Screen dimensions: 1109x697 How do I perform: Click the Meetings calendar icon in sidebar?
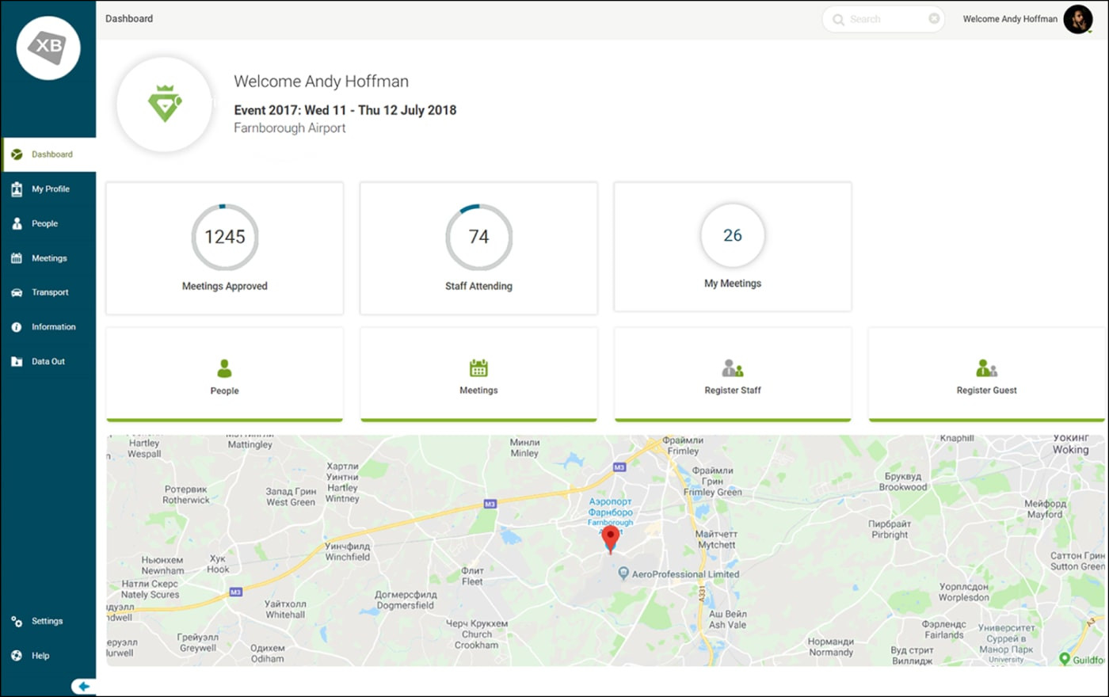tap(17, 258)
